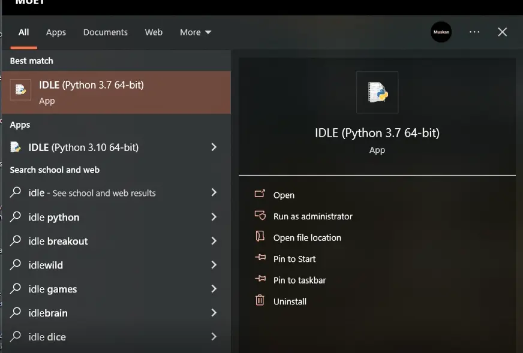Click the Pin to Start pin icon
The width and height of the screenshot is (523, 353).
tap(260, 257)
